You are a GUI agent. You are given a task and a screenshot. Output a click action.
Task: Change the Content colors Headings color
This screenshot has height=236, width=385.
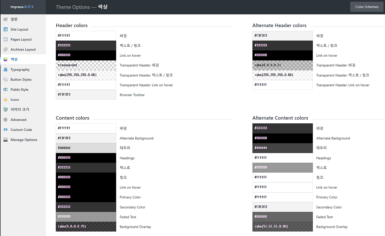86,158
